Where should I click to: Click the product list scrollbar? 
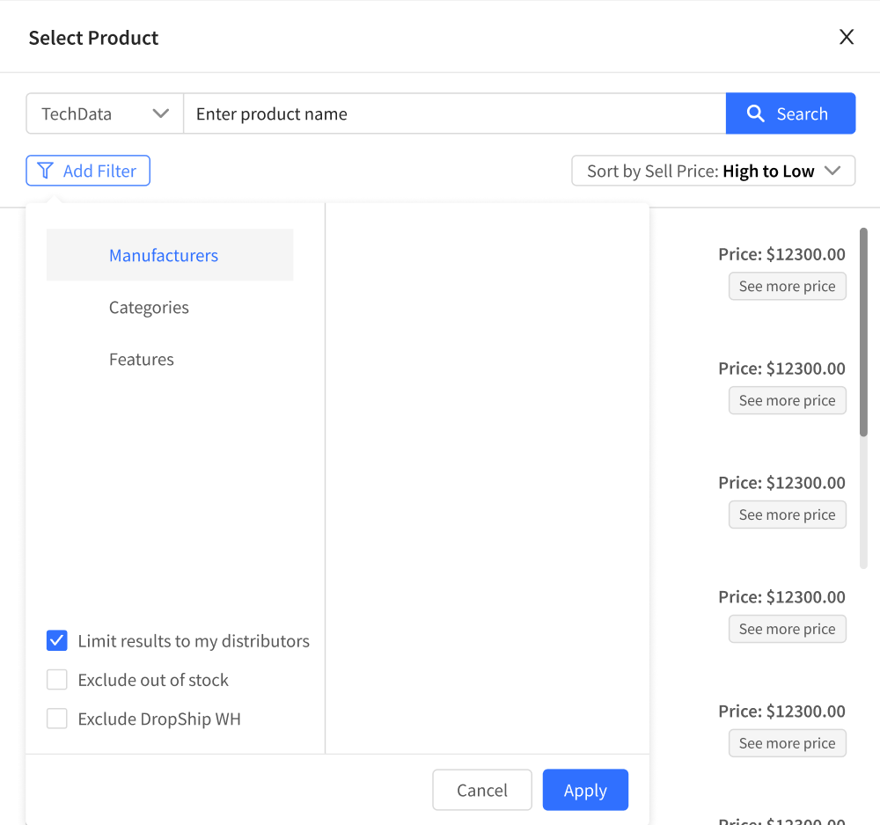[x=863, y=332]
